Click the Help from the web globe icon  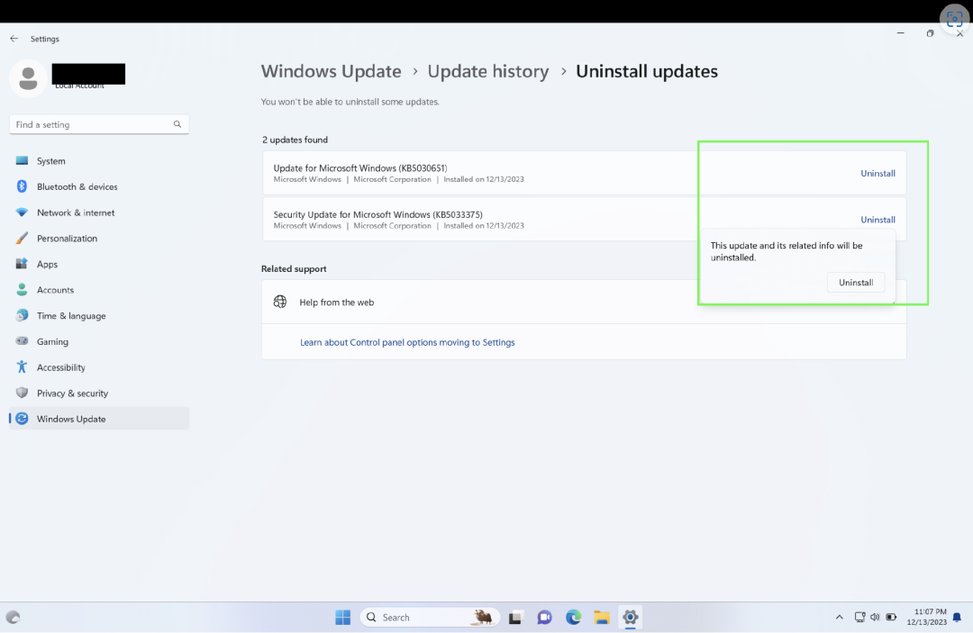280,302
